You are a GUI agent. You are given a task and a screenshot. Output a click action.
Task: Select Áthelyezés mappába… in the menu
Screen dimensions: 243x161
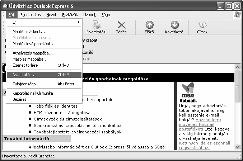pos(44,53)
